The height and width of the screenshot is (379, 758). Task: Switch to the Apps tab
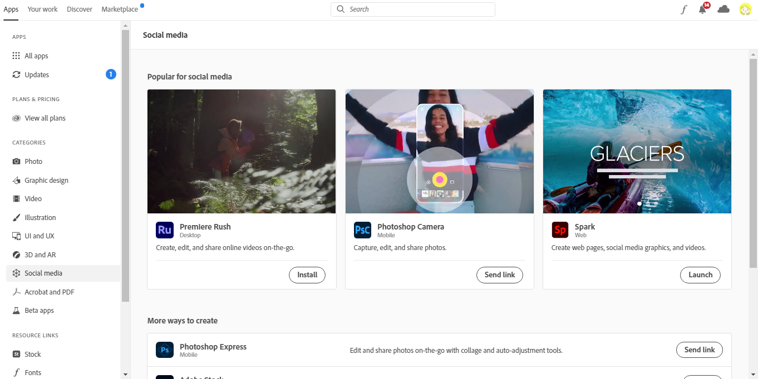pos(11,9)
